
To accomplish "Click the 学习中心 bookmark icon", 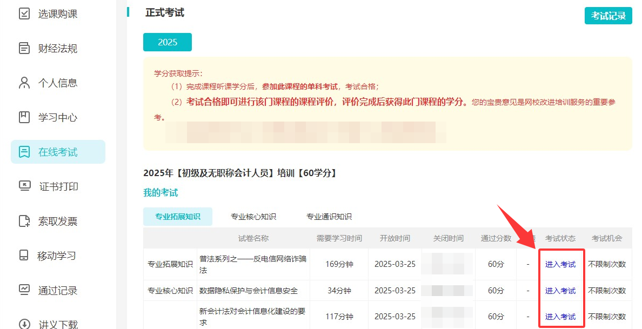I will [24, 117].
